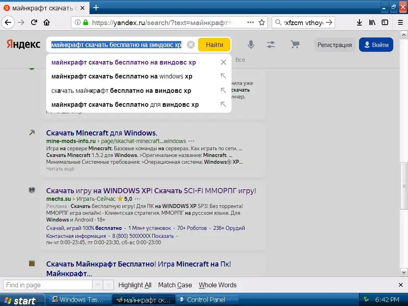Toggle Highlight All in find bar
The image size is (408, 306).
coord(135,285)
